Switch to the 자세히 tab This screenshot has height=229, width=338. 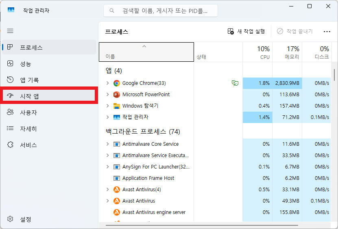click(49, 128)
